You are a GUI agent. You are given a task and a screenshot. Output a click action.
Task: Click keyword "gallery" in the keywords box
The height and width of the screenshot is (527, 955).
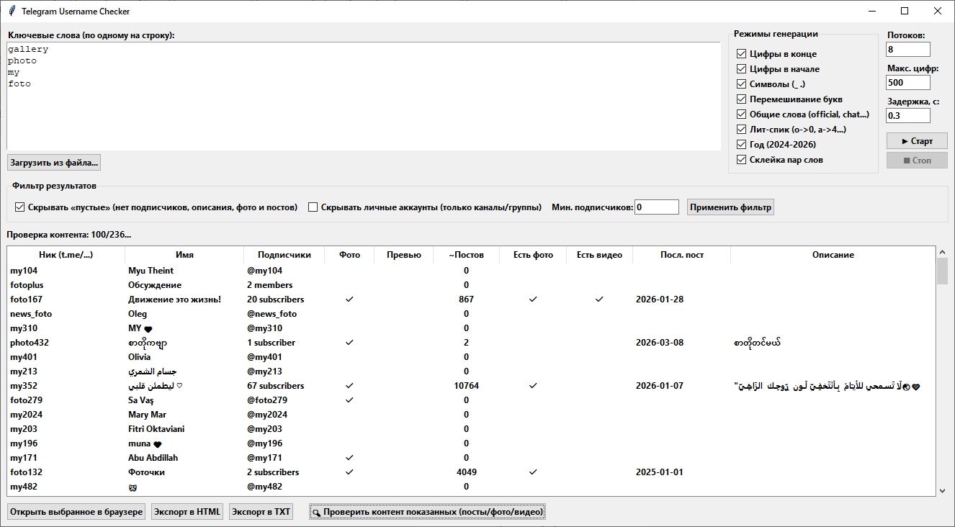tap(28, 50)
